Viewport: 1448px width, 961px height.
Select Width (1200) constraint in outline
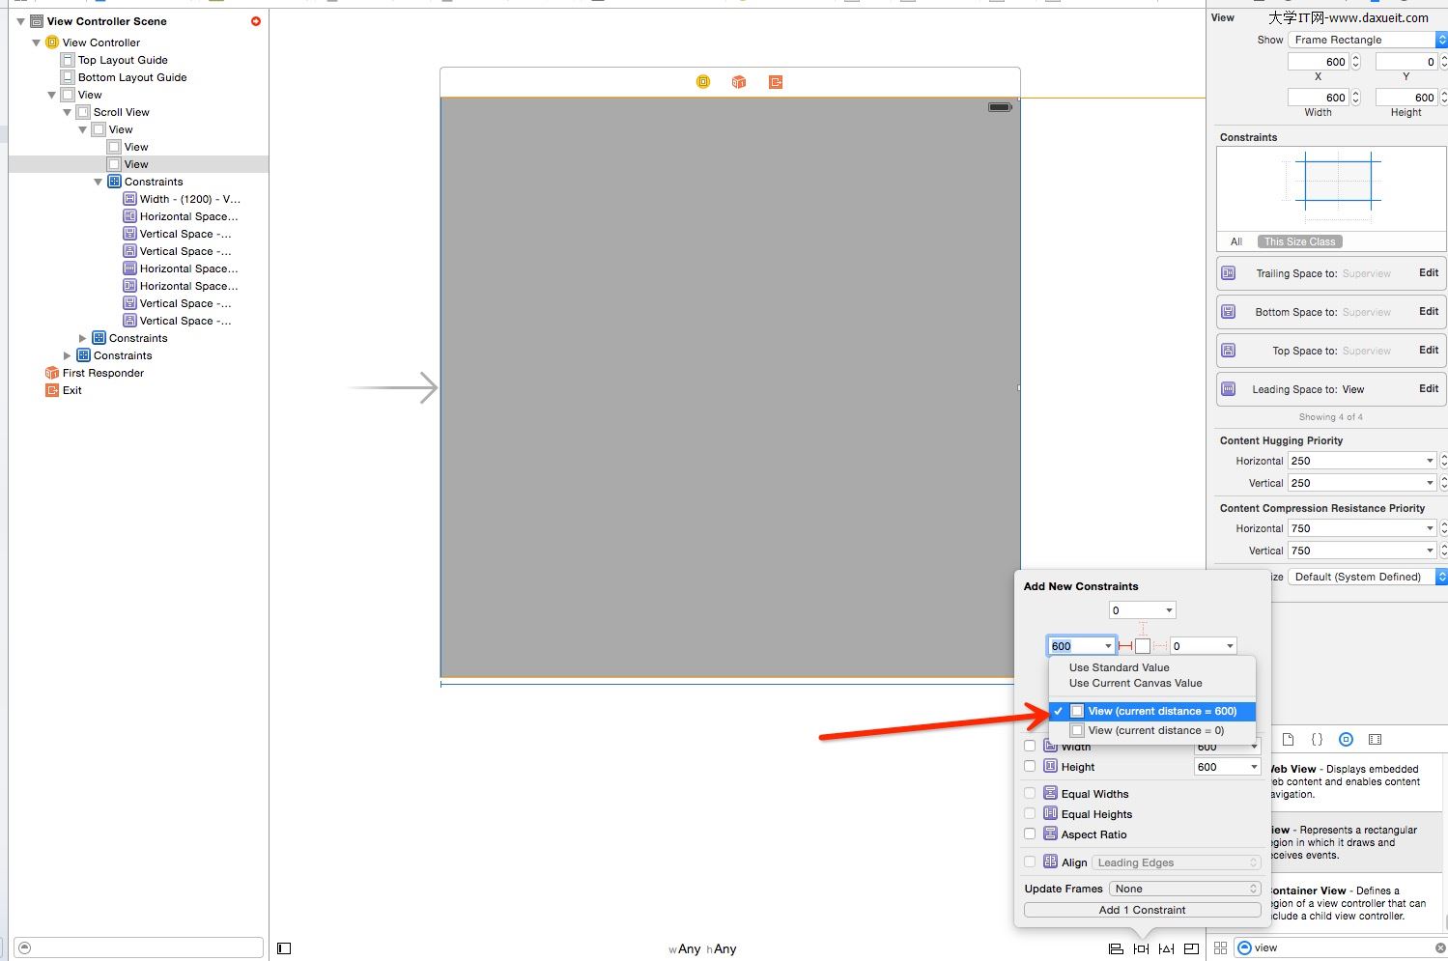pos(189,199)
